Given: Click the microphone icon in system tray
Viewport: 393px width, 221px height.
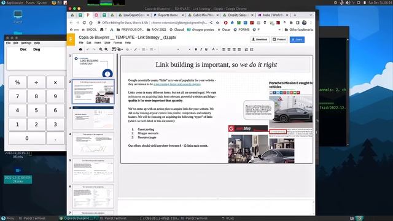Looking at the screenshot, I should coord(341,2).
